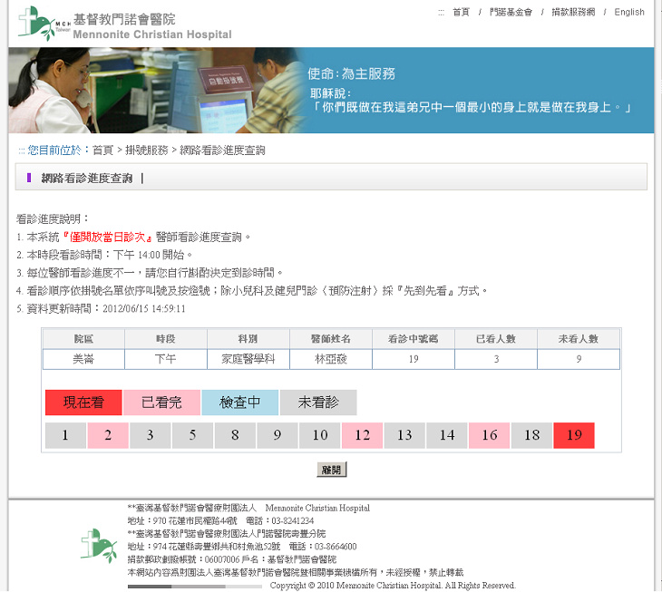Click the 科別 column header
The height and width of the screenshot is (592, 662).
tap(248, 339)
